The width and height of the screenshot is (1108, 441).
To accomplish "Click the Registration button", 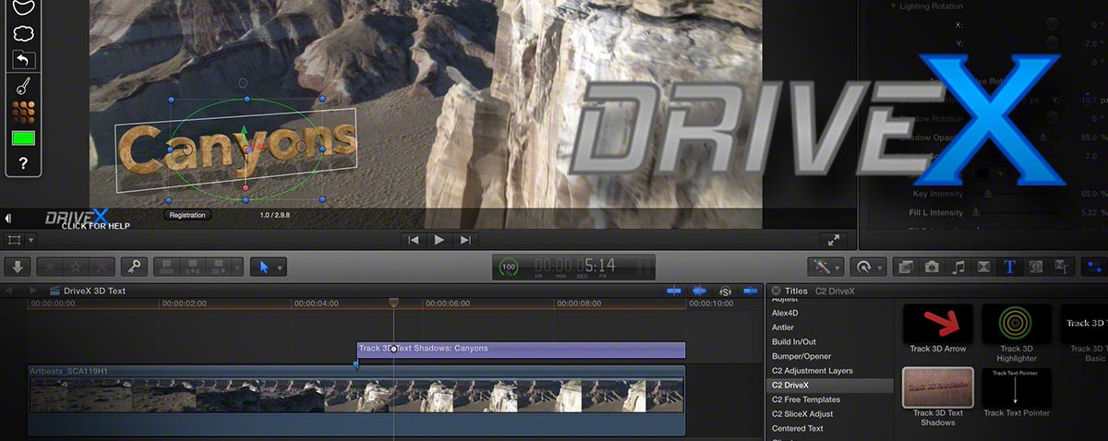I will (188, 215).
